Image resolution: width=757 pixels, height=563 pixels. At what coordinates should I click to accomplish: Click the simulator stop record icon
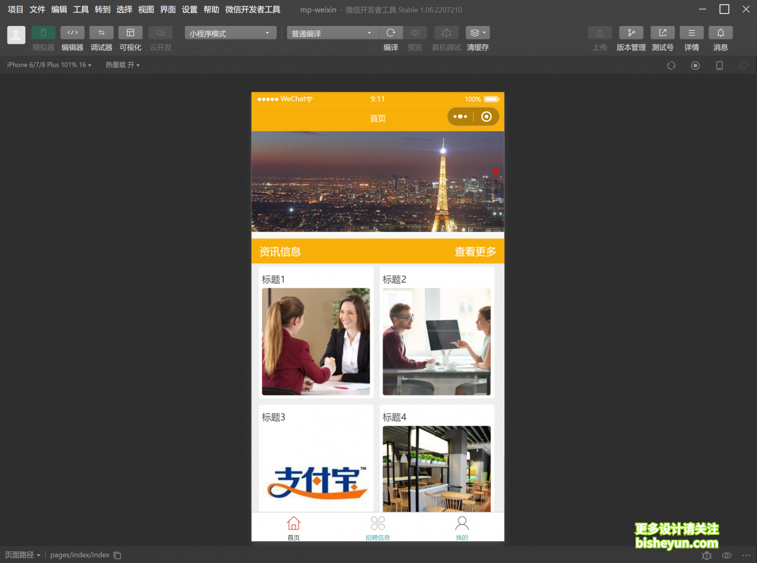pos(695,65)
